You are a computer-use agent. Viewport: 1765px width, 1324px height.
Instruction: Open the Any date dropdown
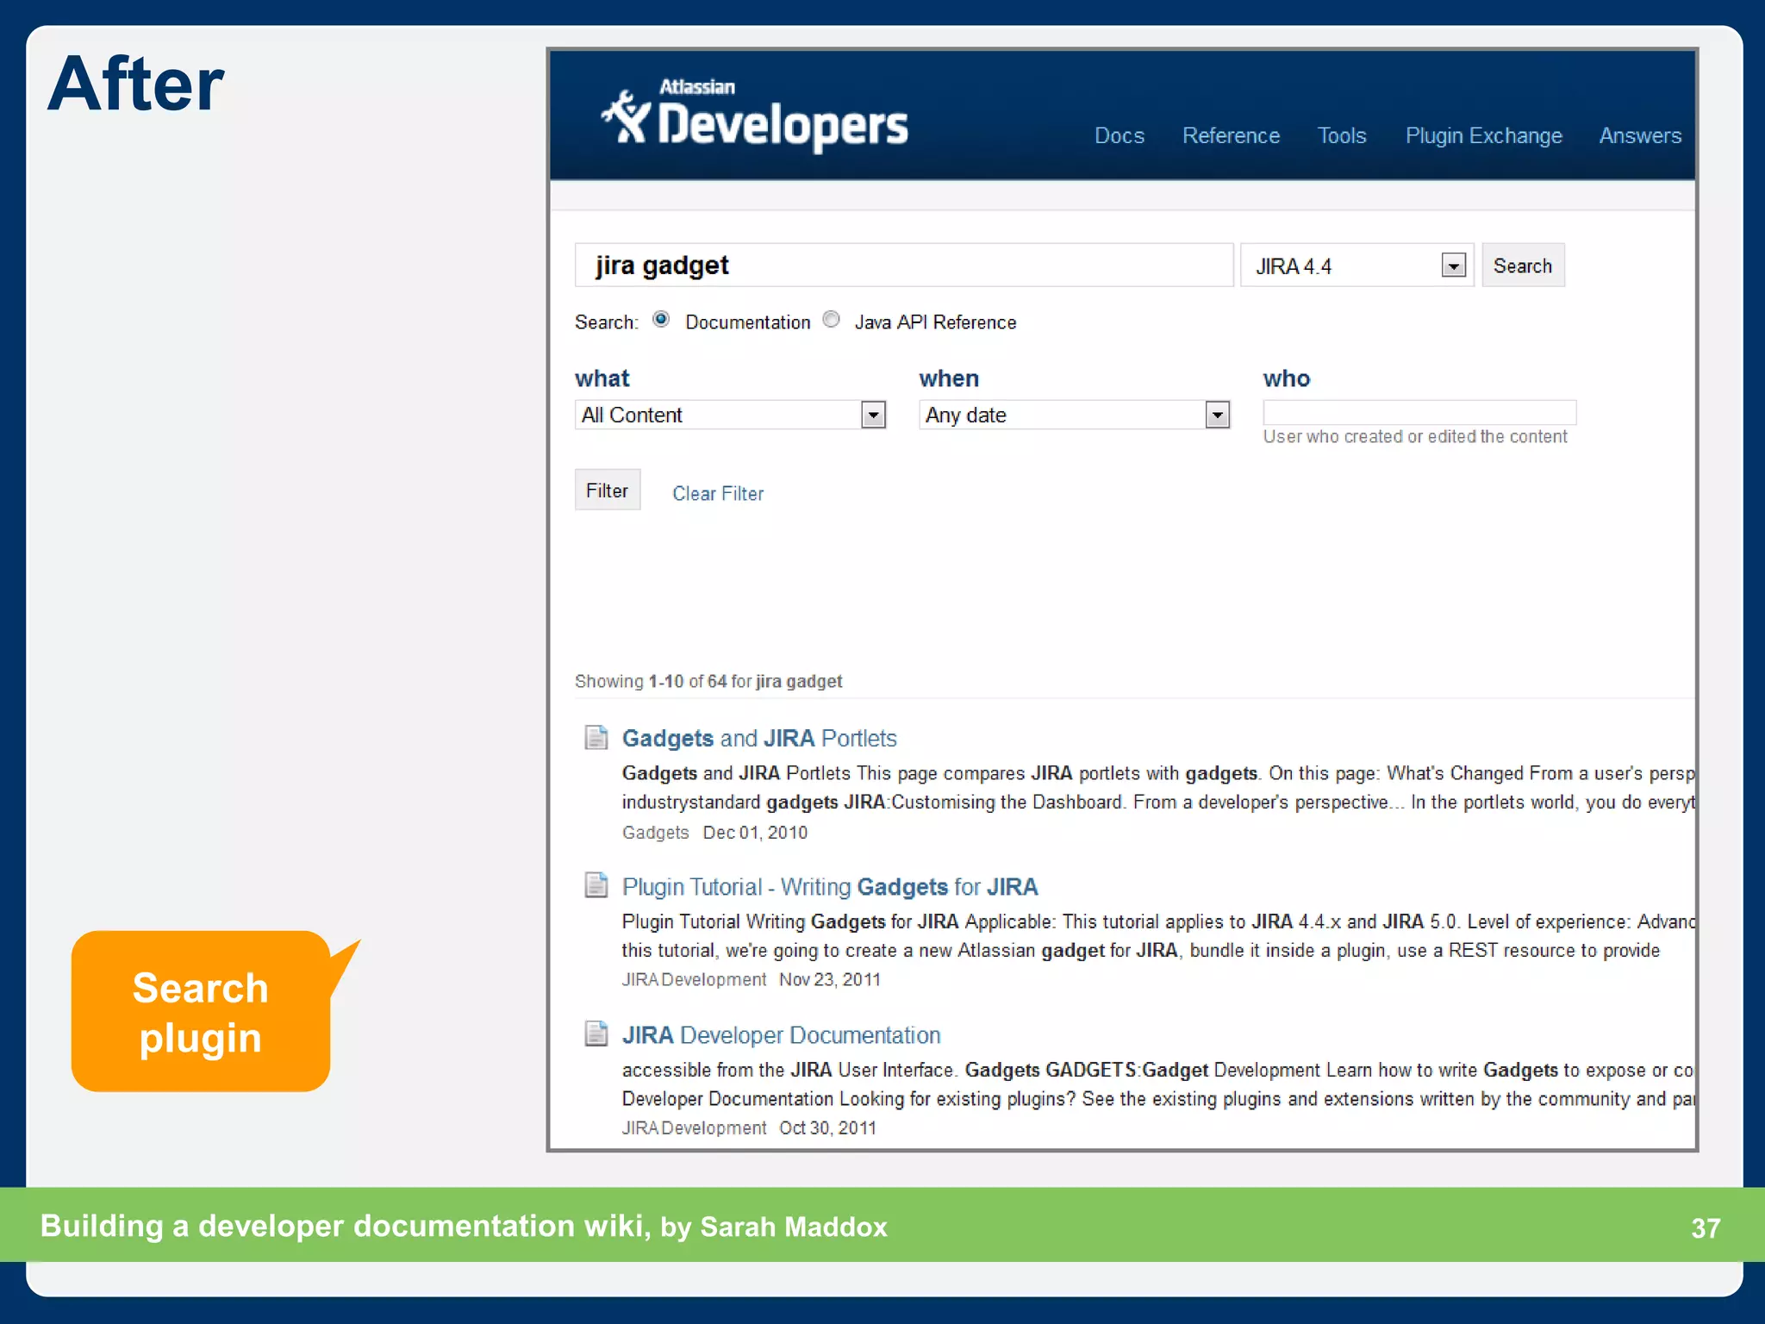[1074, 415]
